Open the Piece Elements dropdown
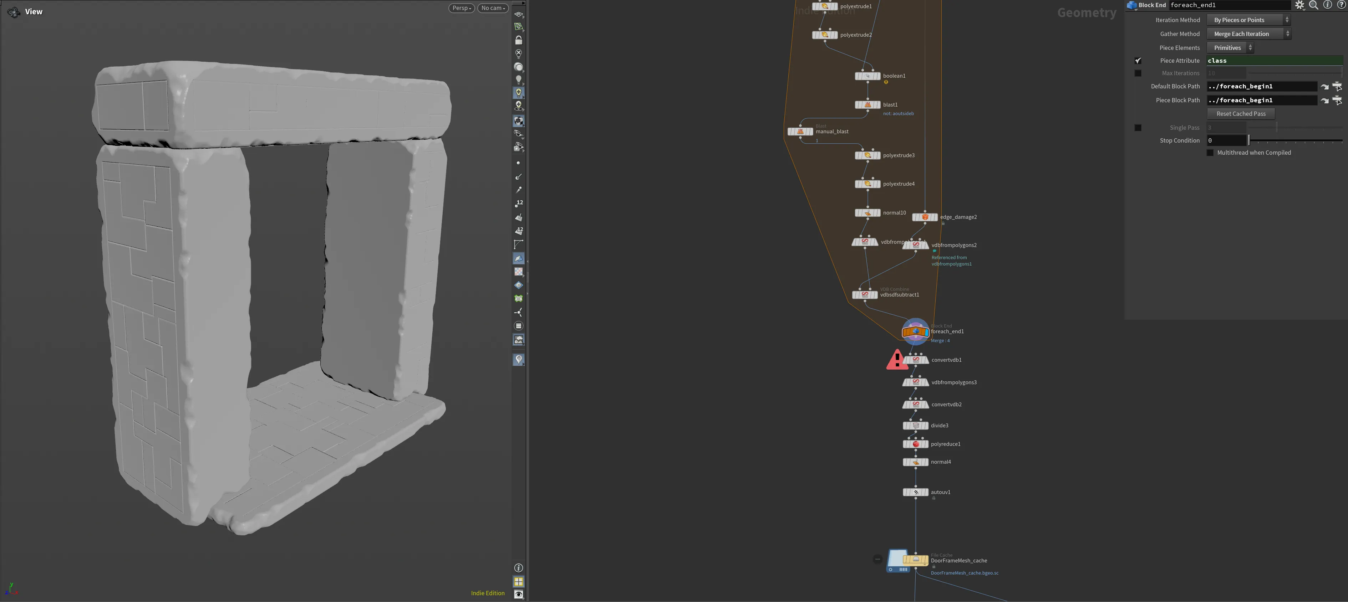 (x=1230, y=48)
